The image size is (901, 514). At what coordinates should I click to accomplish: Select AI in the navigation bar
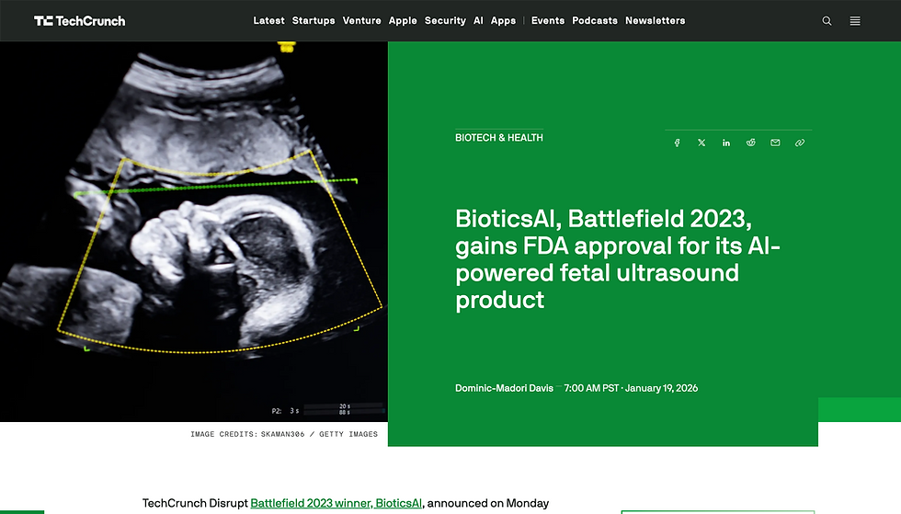coord(478,21)
